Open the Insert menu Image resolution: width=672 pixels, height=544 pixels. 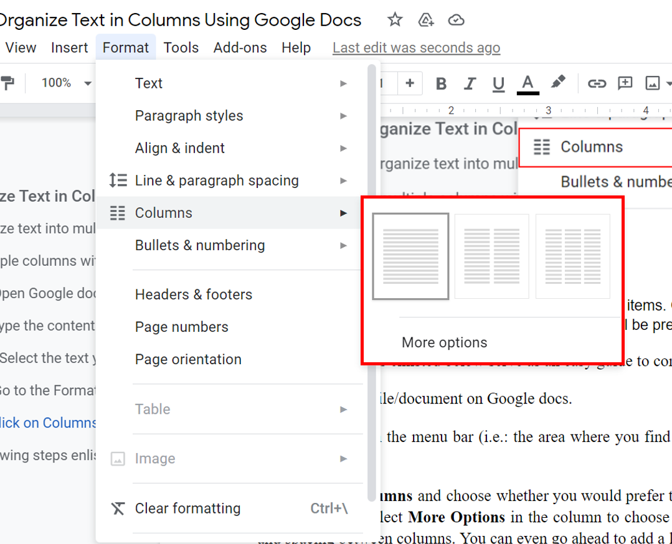[x=69, y=47]
